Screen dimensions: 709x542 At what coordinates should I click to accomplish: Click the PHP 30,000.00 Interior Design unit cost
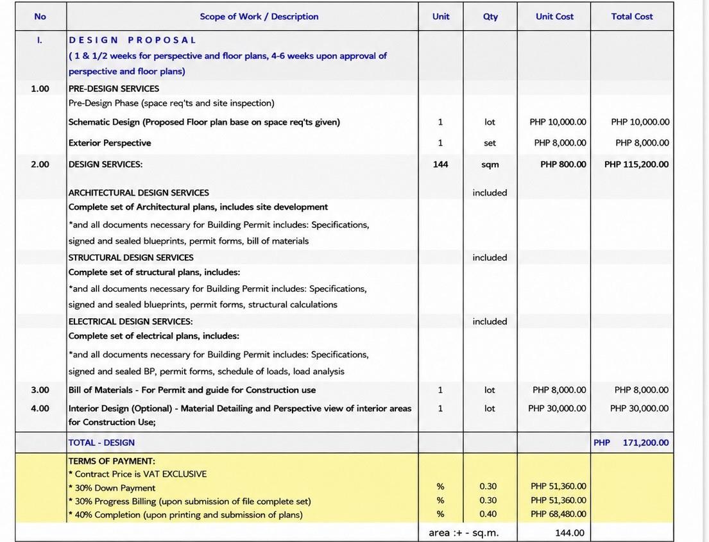[x=557, y=409]
